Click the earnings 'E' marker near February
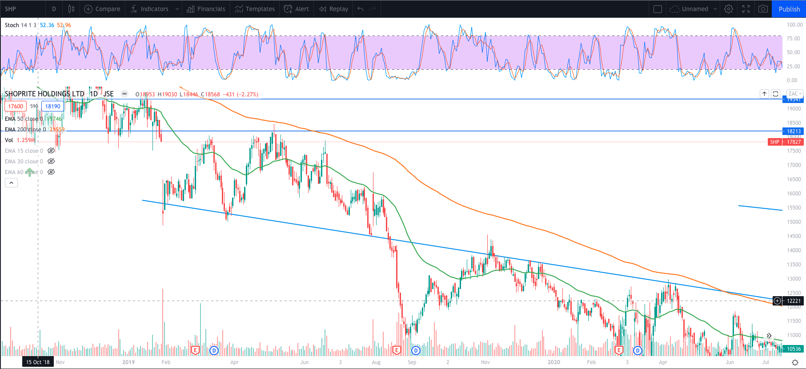The height and width of the screenshot is (369, 806). [x=195, y=350]
